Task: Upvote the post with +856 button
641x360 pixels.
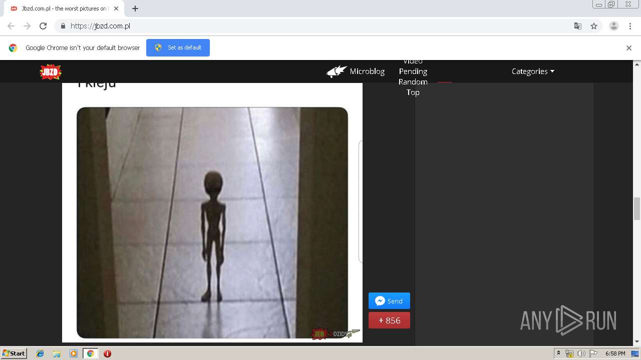Action: [389, 320]
